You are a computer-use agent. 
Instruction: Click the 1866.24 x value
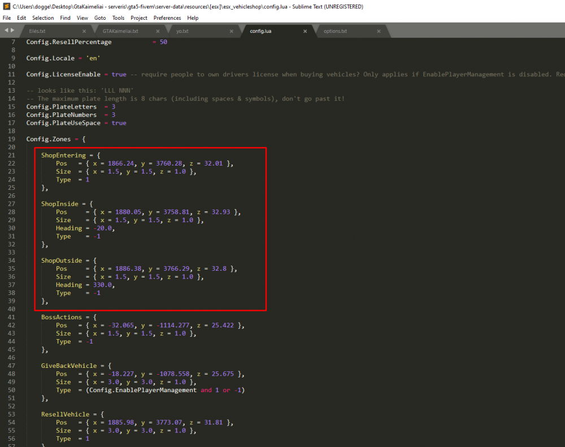point(121,164)
